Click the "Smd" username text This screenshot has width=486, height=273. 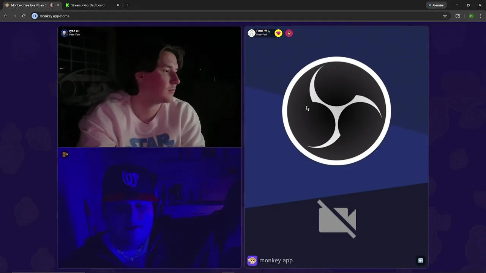[259, 31]
